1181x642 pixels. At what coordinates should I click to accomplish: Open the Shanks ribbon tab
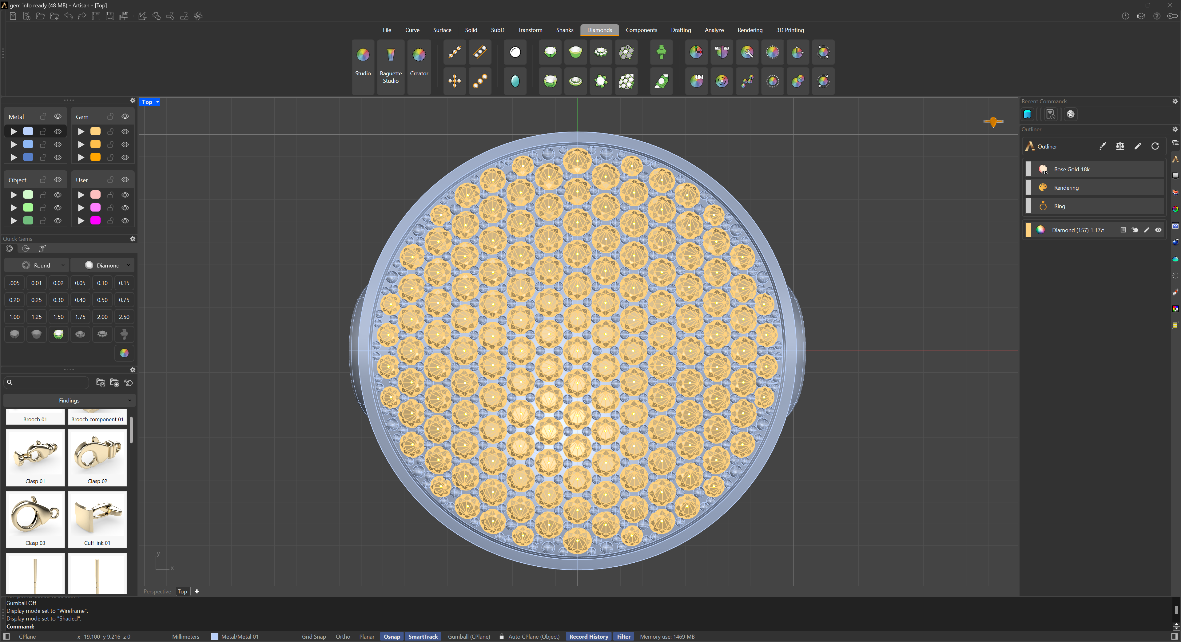(564, 30)
